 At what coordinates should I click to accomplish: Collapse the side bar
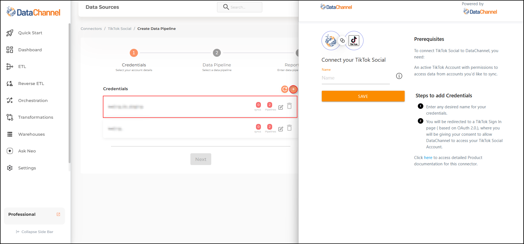pos(35,232)
